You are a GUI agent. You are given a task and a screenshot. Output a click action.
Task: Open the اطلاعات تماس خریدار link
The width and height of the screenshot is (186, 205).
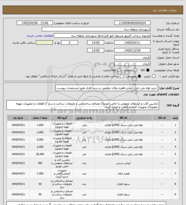click(x=40, y=36)
